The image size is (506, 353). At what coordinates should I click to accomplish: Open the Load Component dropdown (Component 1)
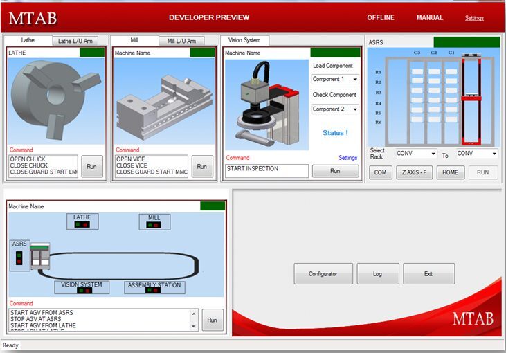click(x=335, y=79)
